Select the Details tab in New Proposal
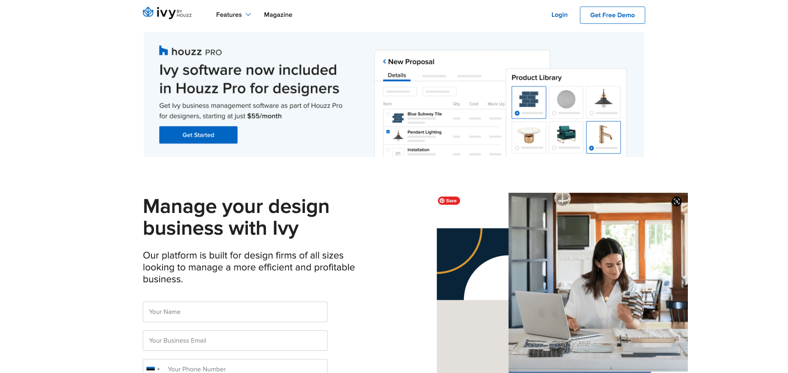The height and width of the screenshot is (373, 788). click(397, 76)
